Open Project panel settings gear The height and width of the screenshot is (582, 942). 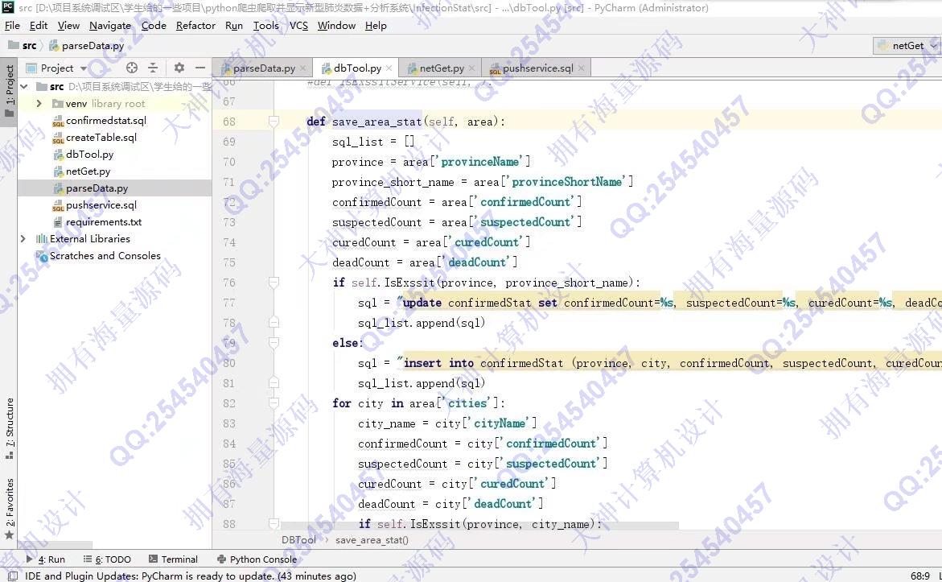point(179,68)
